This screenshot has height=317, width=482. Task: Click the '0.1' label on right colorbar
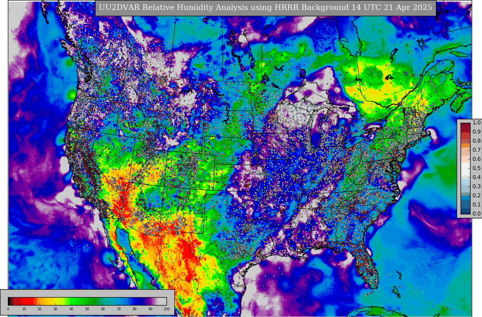[476, 205]
